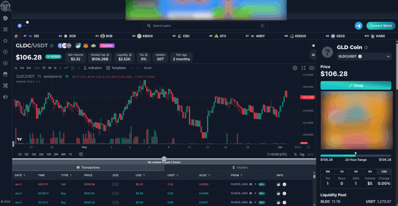Take a chart snapshot with camera icon

pyautogui.click(x=311, y=68)
